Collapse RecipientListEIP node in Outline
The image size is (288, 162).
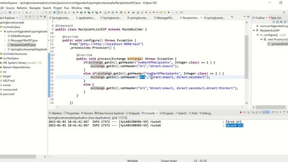[254, 30]
